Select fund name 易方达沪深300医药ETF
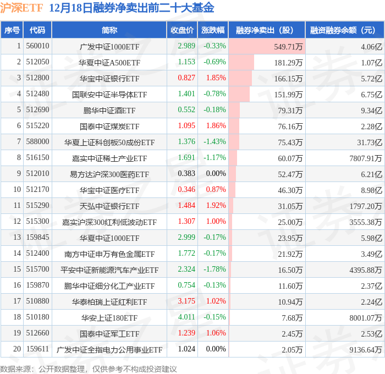 click(109, 174)
